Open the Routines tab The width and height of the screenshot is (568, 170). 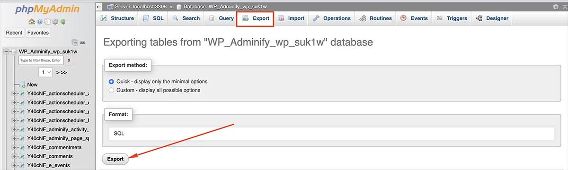tap(375, 18)
